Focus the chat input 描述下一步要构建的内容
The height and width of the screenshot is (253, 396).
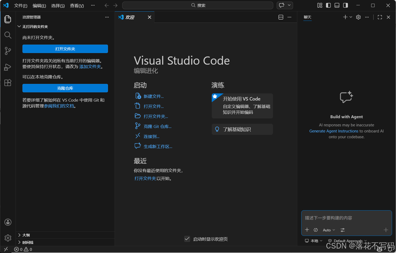click(x=346, y=218)
